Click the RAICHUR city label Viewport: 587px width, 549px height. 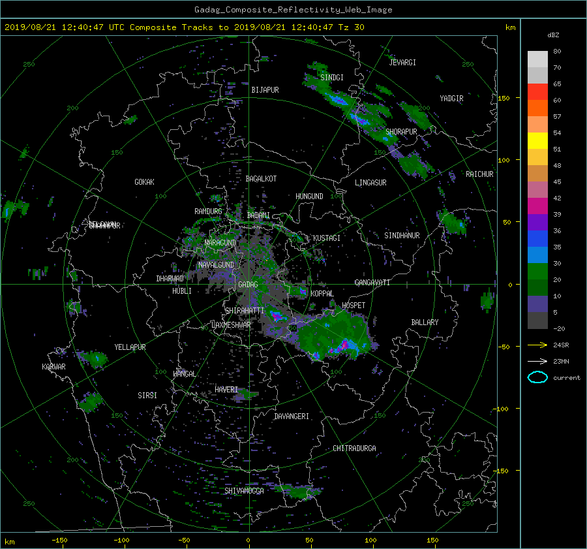point(479,174)
